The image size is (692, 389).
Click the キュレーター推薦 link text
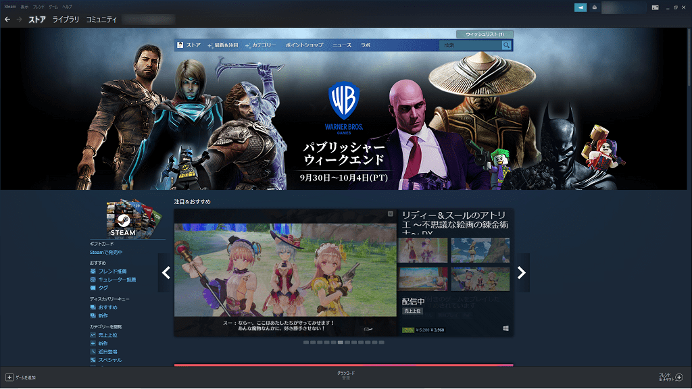click(117, 280)
